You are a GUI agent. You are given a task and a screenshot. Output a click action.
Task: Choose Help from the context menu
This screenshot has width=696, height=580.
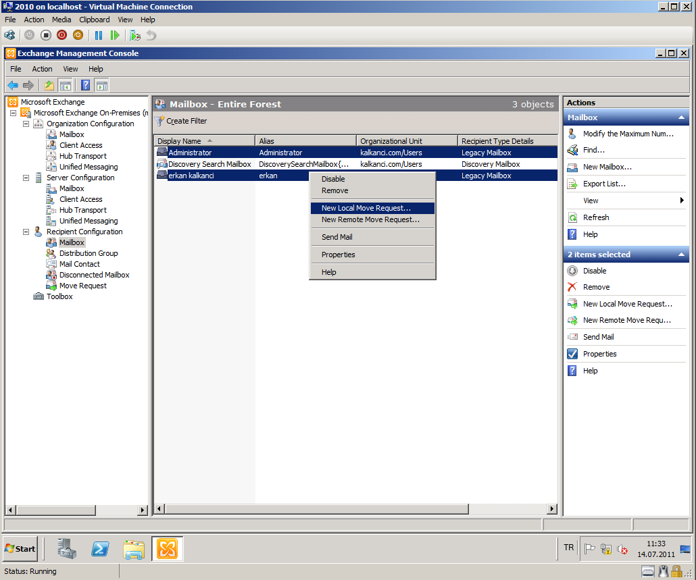click(372, 272)
